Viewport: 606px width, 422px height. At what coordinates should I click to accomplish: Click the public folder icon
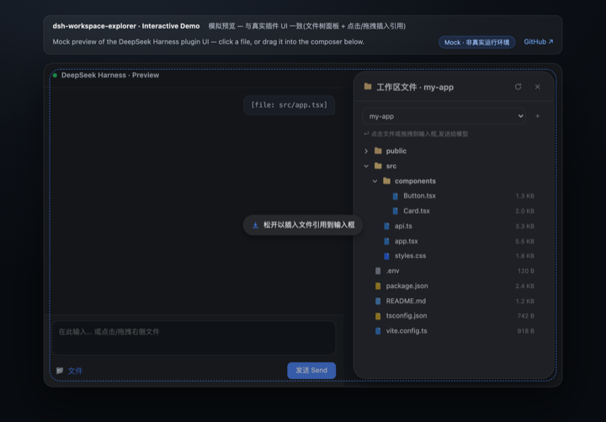click(378, 151)
